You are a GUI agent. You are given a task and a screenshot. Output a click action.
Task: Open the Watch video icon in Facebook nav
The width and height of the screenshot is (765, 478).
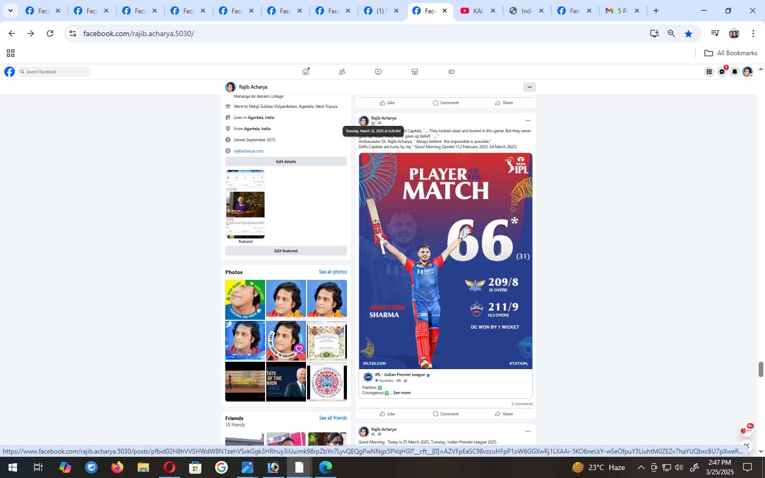click(x=378, y=72)
